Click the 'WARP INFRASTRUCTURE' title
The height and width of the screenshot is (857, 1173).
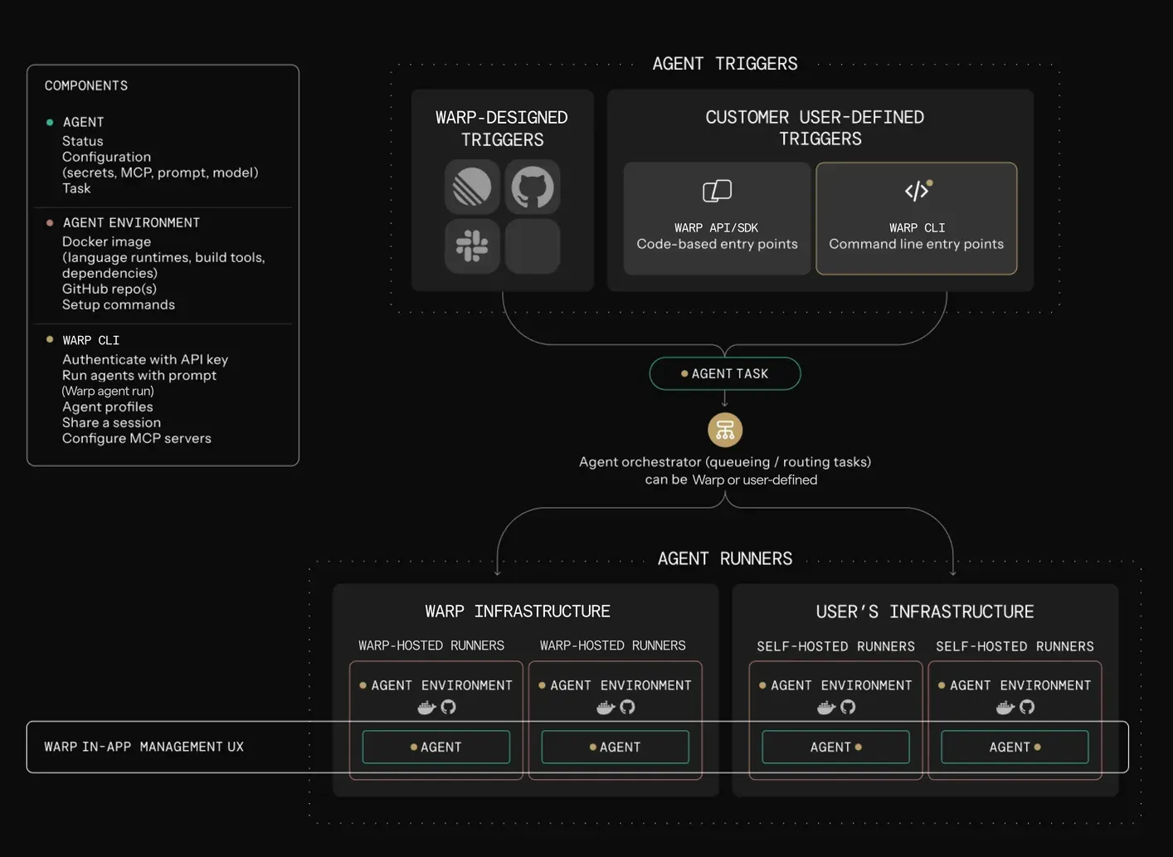point(518,611)
